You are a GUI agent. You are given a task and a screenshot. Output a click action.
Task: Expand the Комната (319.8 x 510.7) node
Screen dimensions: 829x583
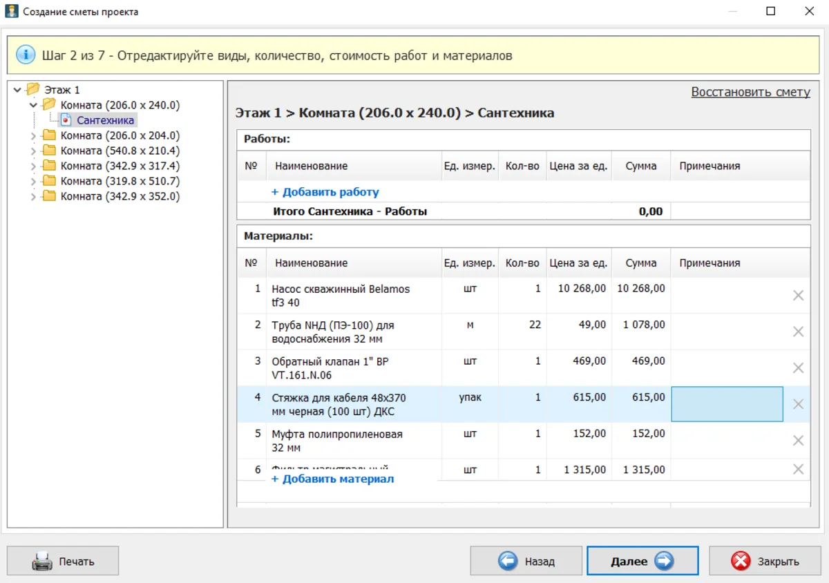pos(33,181)
